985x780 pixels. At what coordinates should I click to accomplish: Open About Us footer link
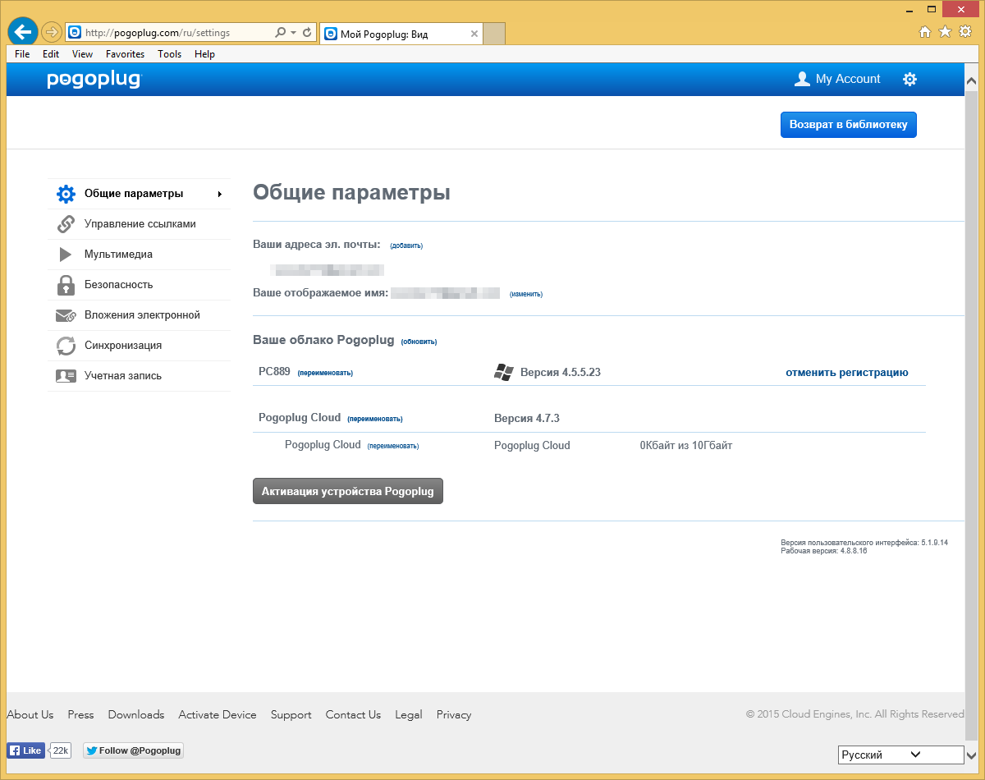coord(30,714)
